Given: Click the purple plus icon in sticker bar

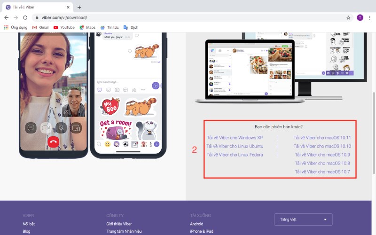Looking at the screenshot, I should 157,144.
